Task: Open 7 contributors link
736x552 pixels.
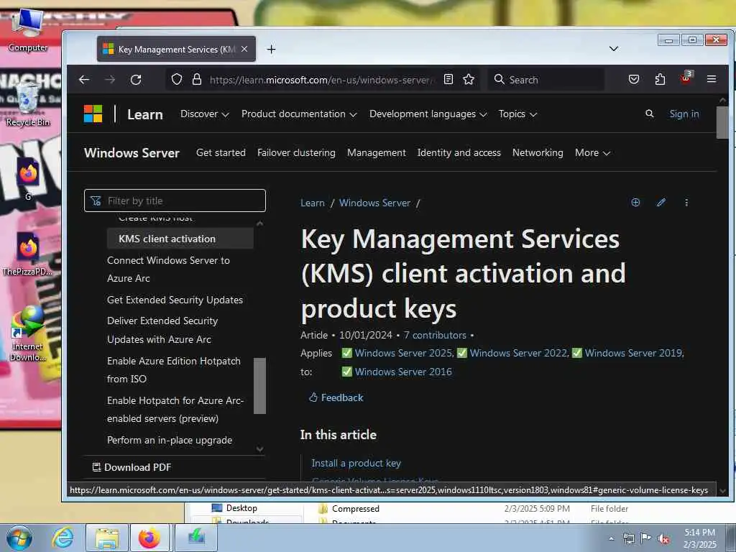Action: [435, 335]
